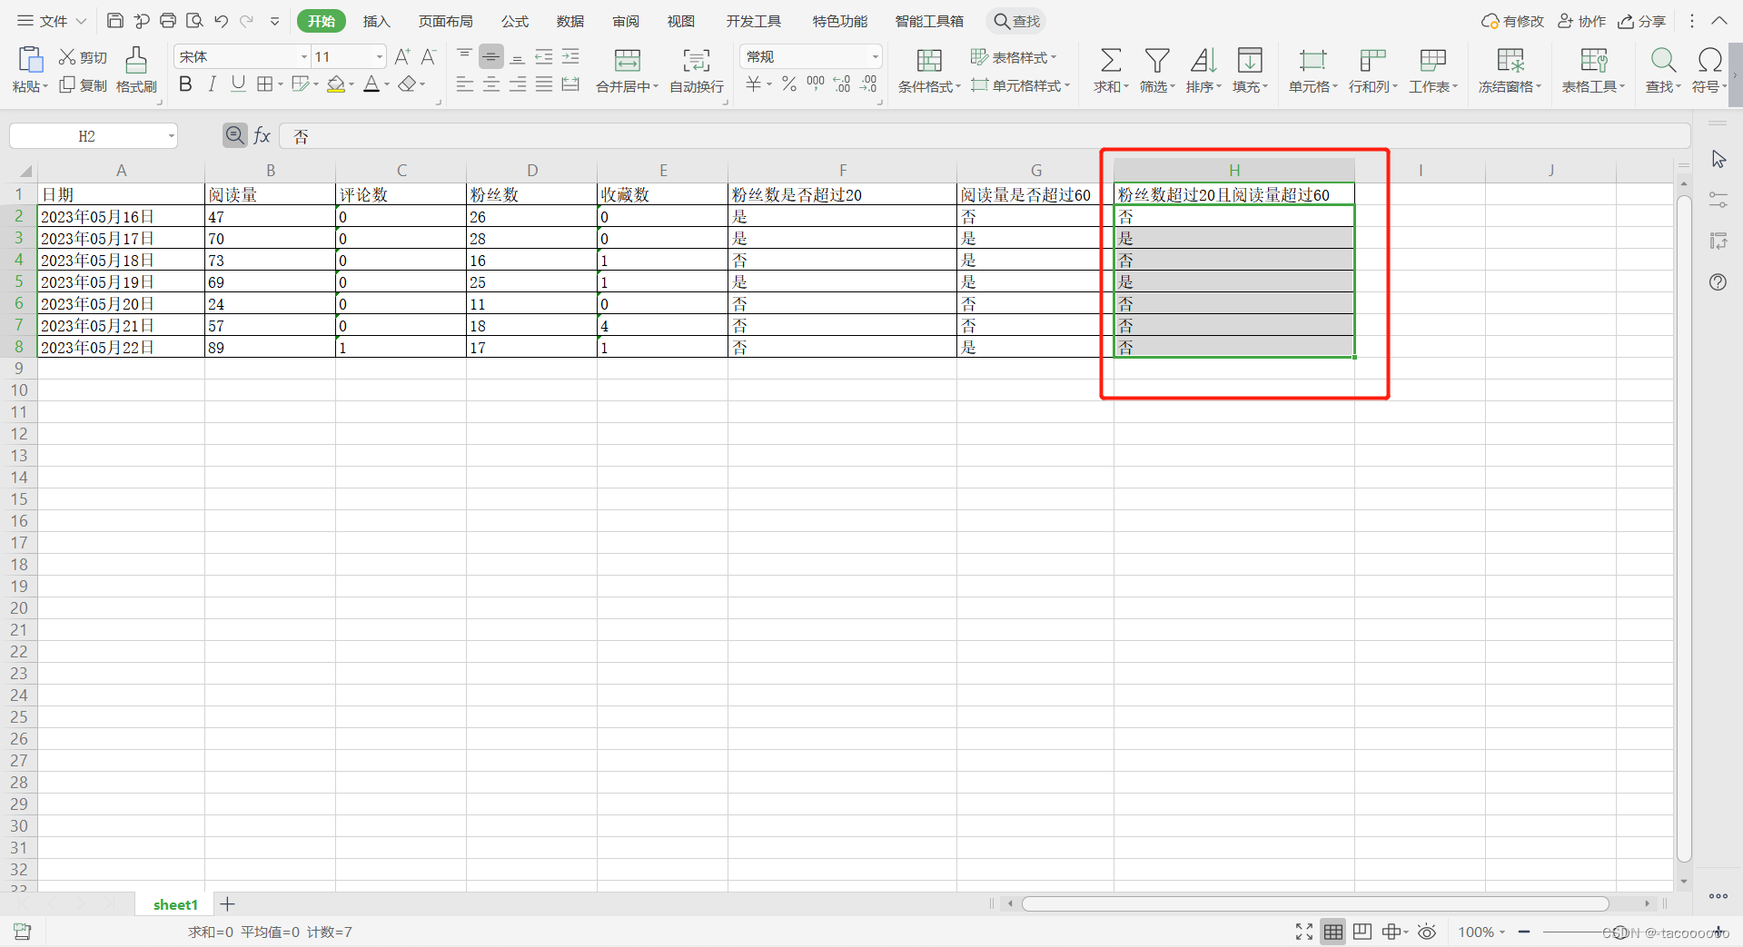Increase font size with larger A
The height and width of the screenshot is (947, 1743).
(402, 56)
